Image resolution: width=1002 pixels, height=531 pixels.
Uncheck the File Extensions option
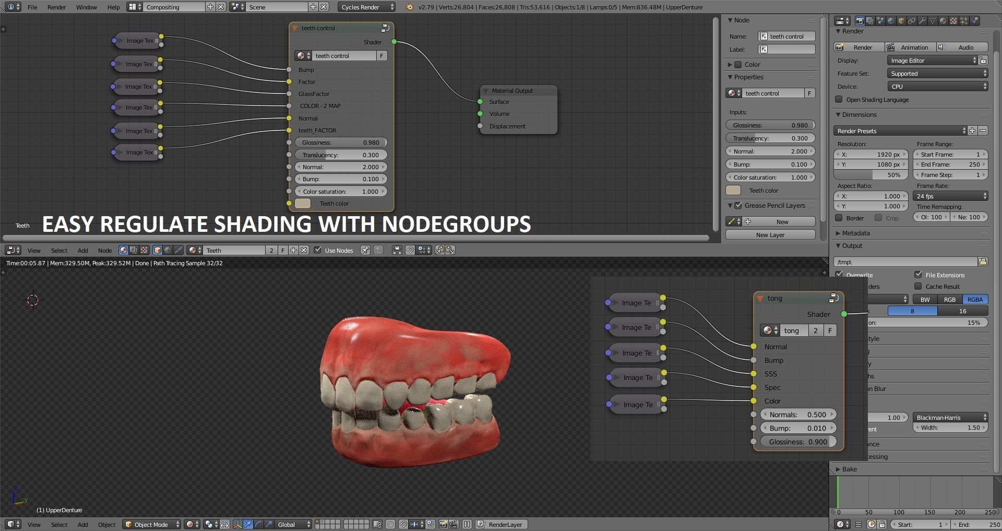click(918, 275)
